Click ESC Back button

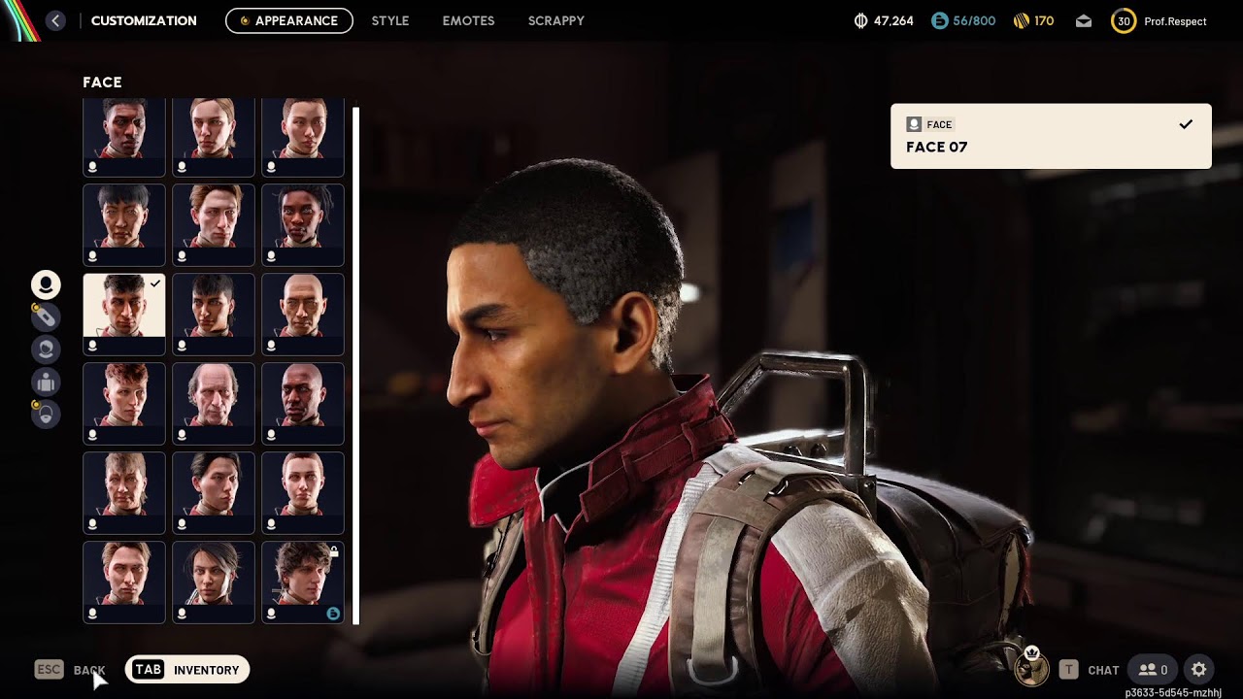[x=70, y=670]
